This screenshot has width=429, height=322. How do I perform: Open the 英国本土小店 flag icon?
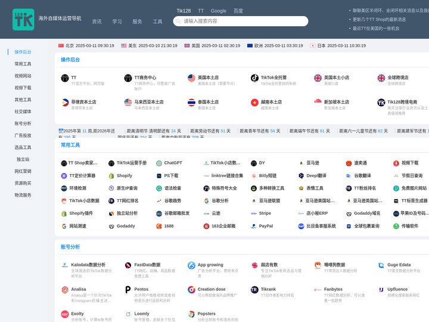pos(318,78)
